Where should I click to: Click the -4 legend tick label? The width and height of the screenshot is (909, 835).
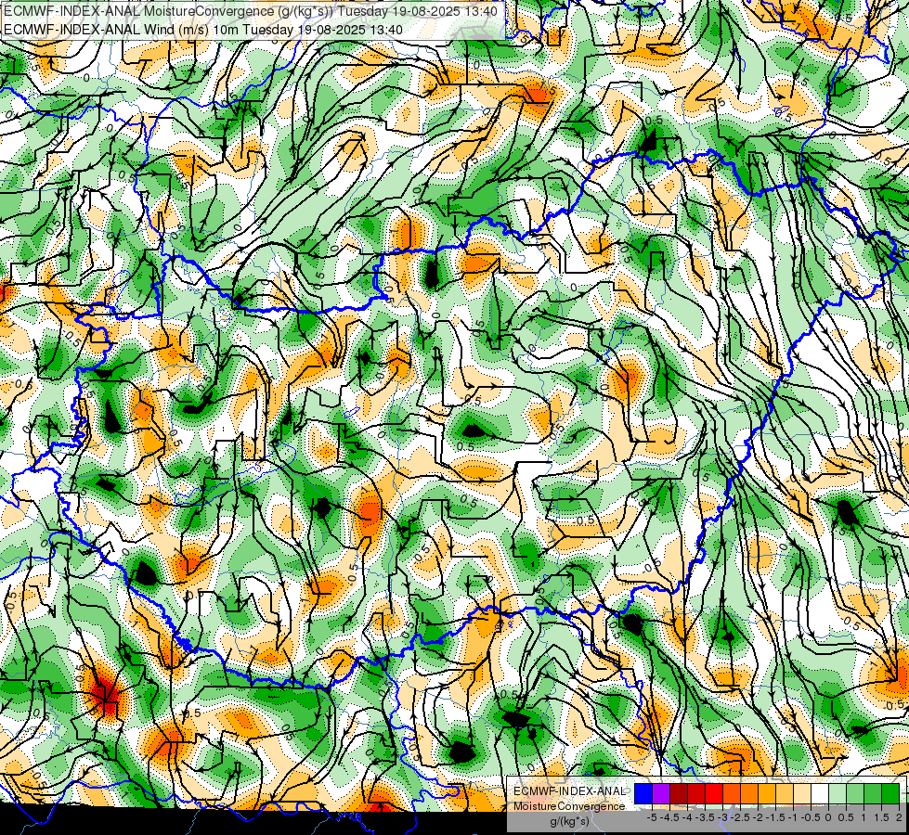pos(687,817)
